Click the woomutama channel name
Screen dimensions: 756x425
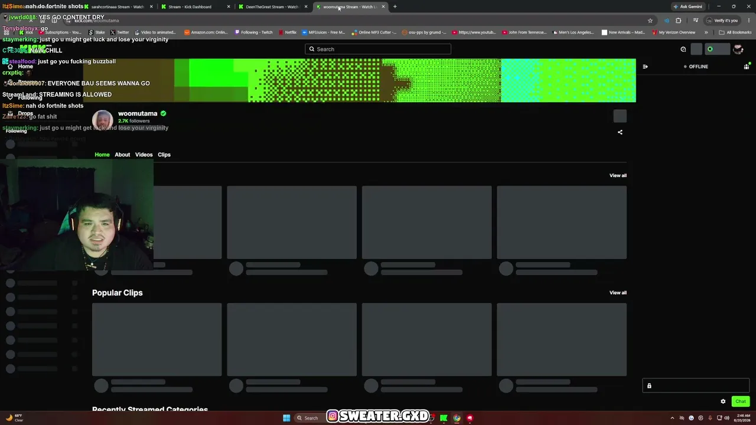(x=138, y=113)
